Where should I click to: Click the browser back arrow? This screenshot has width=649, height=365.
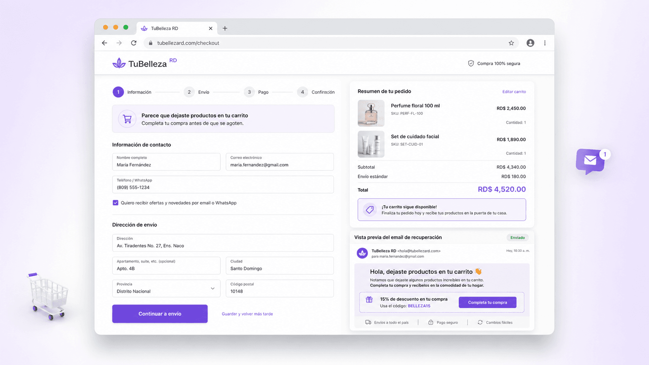pos(104,43)
